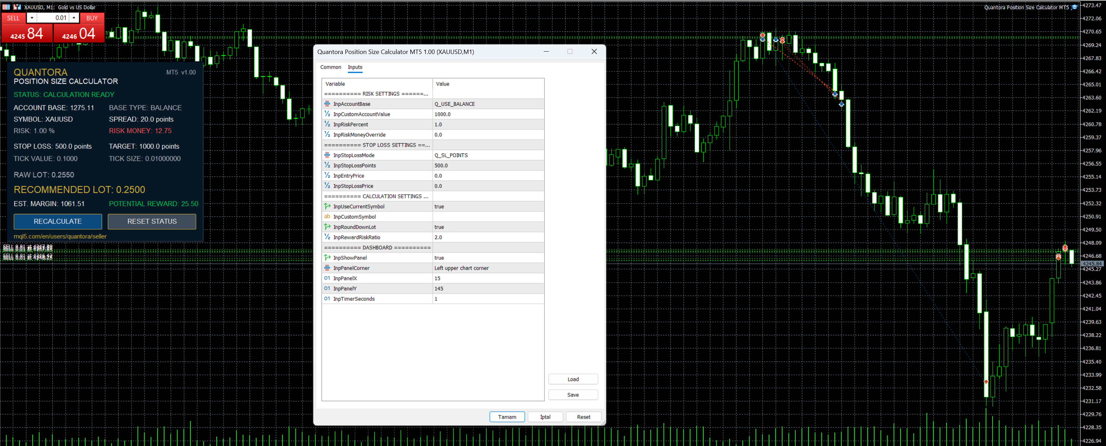Click the Variable column header
Screen dimensions: 1106x446
click(x=377, y=84)
